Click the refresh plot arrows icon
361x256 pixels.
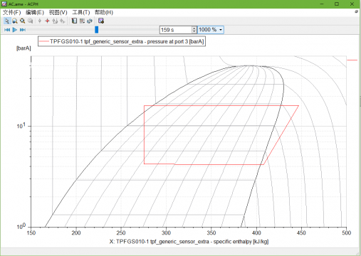pos(90,21)
